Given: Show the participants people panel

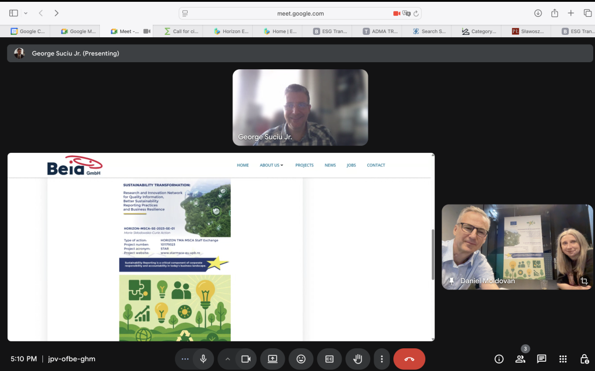Looking at the screenshot, I should (x=520, y=359).
